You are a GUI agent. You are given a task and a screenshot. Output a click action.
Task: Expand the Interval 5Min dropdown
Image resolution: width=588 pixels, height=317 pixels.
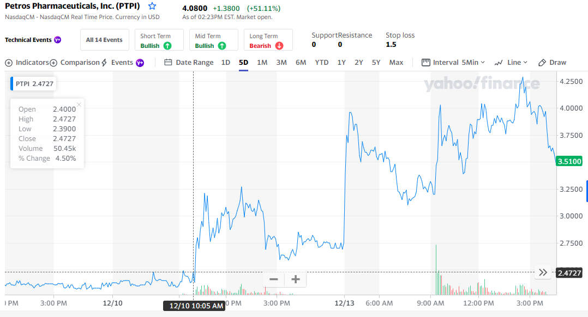pyautogui.click(x=453, y=63)
